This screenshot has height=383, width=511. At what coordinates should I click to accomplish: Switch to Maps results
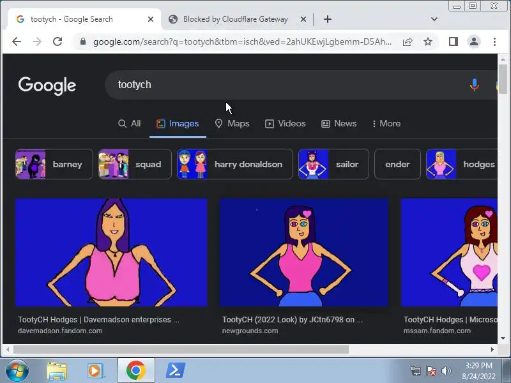pos(232,124)
